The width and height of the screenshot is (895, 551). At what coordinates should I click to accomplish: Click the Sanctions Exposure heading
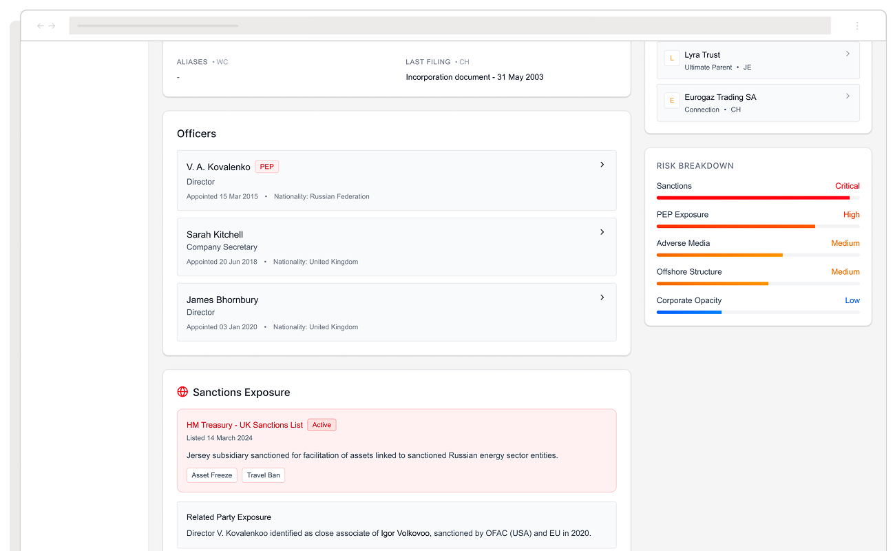241,393
